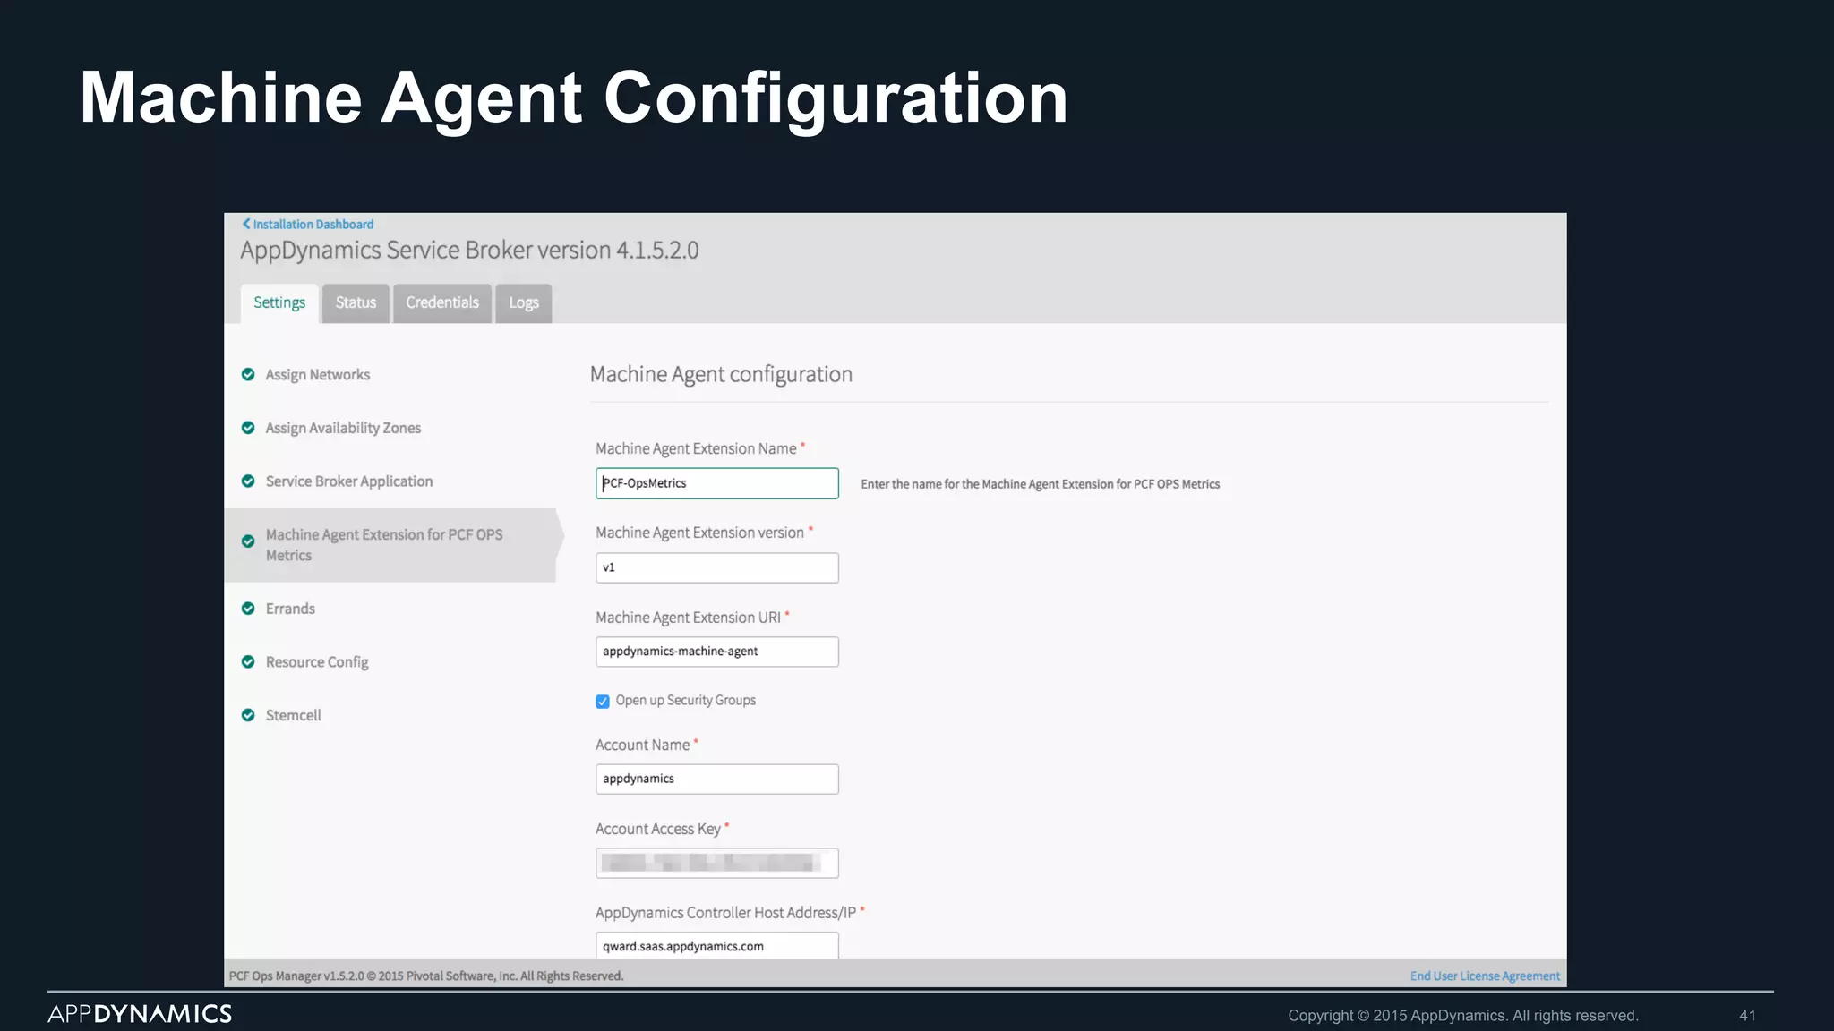Open the Errands section
Screen dimensions: 1834x1031
[x=290, y=609]
